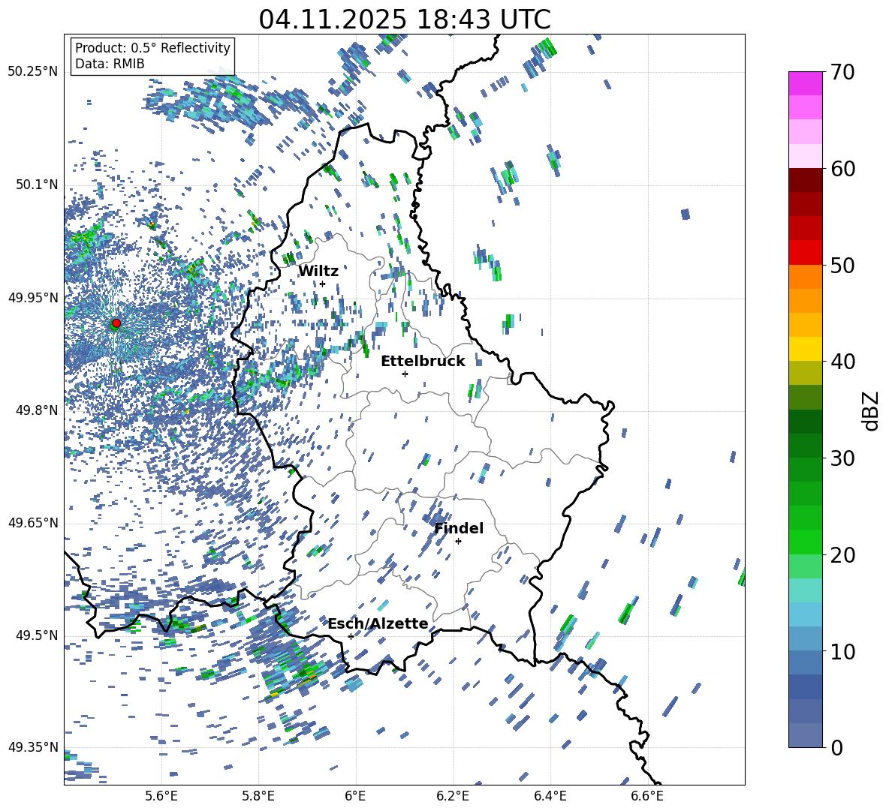Click the Findel cross marker
Image resolution: width=889 pixels, height=811 pixels.
[458, 542]
